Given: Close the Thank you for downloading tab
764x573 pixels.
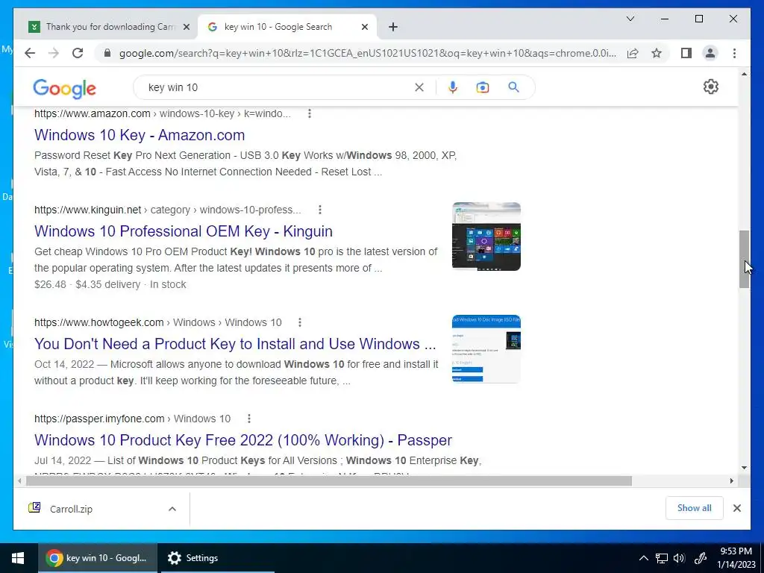Looking at the screenshot, I should click(186, 28).
